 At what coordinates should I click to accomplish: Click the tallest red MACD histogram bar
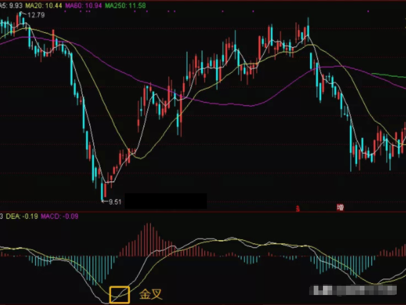point(148,240)
